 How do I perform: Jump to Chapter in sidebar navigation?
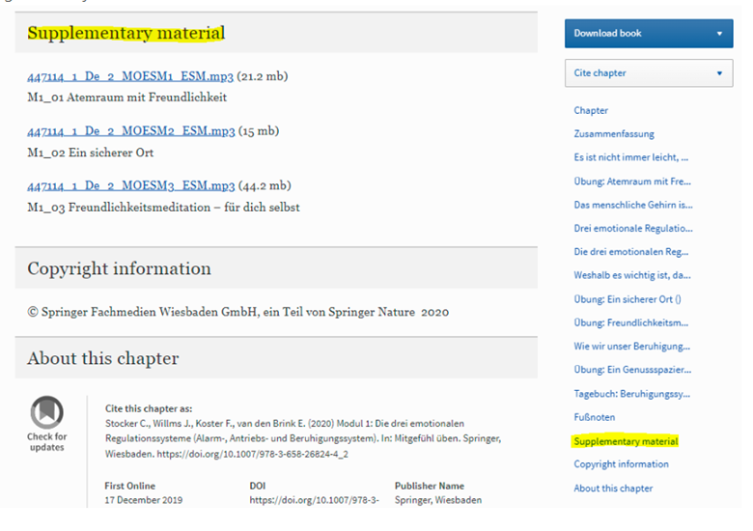coord(591,110)
